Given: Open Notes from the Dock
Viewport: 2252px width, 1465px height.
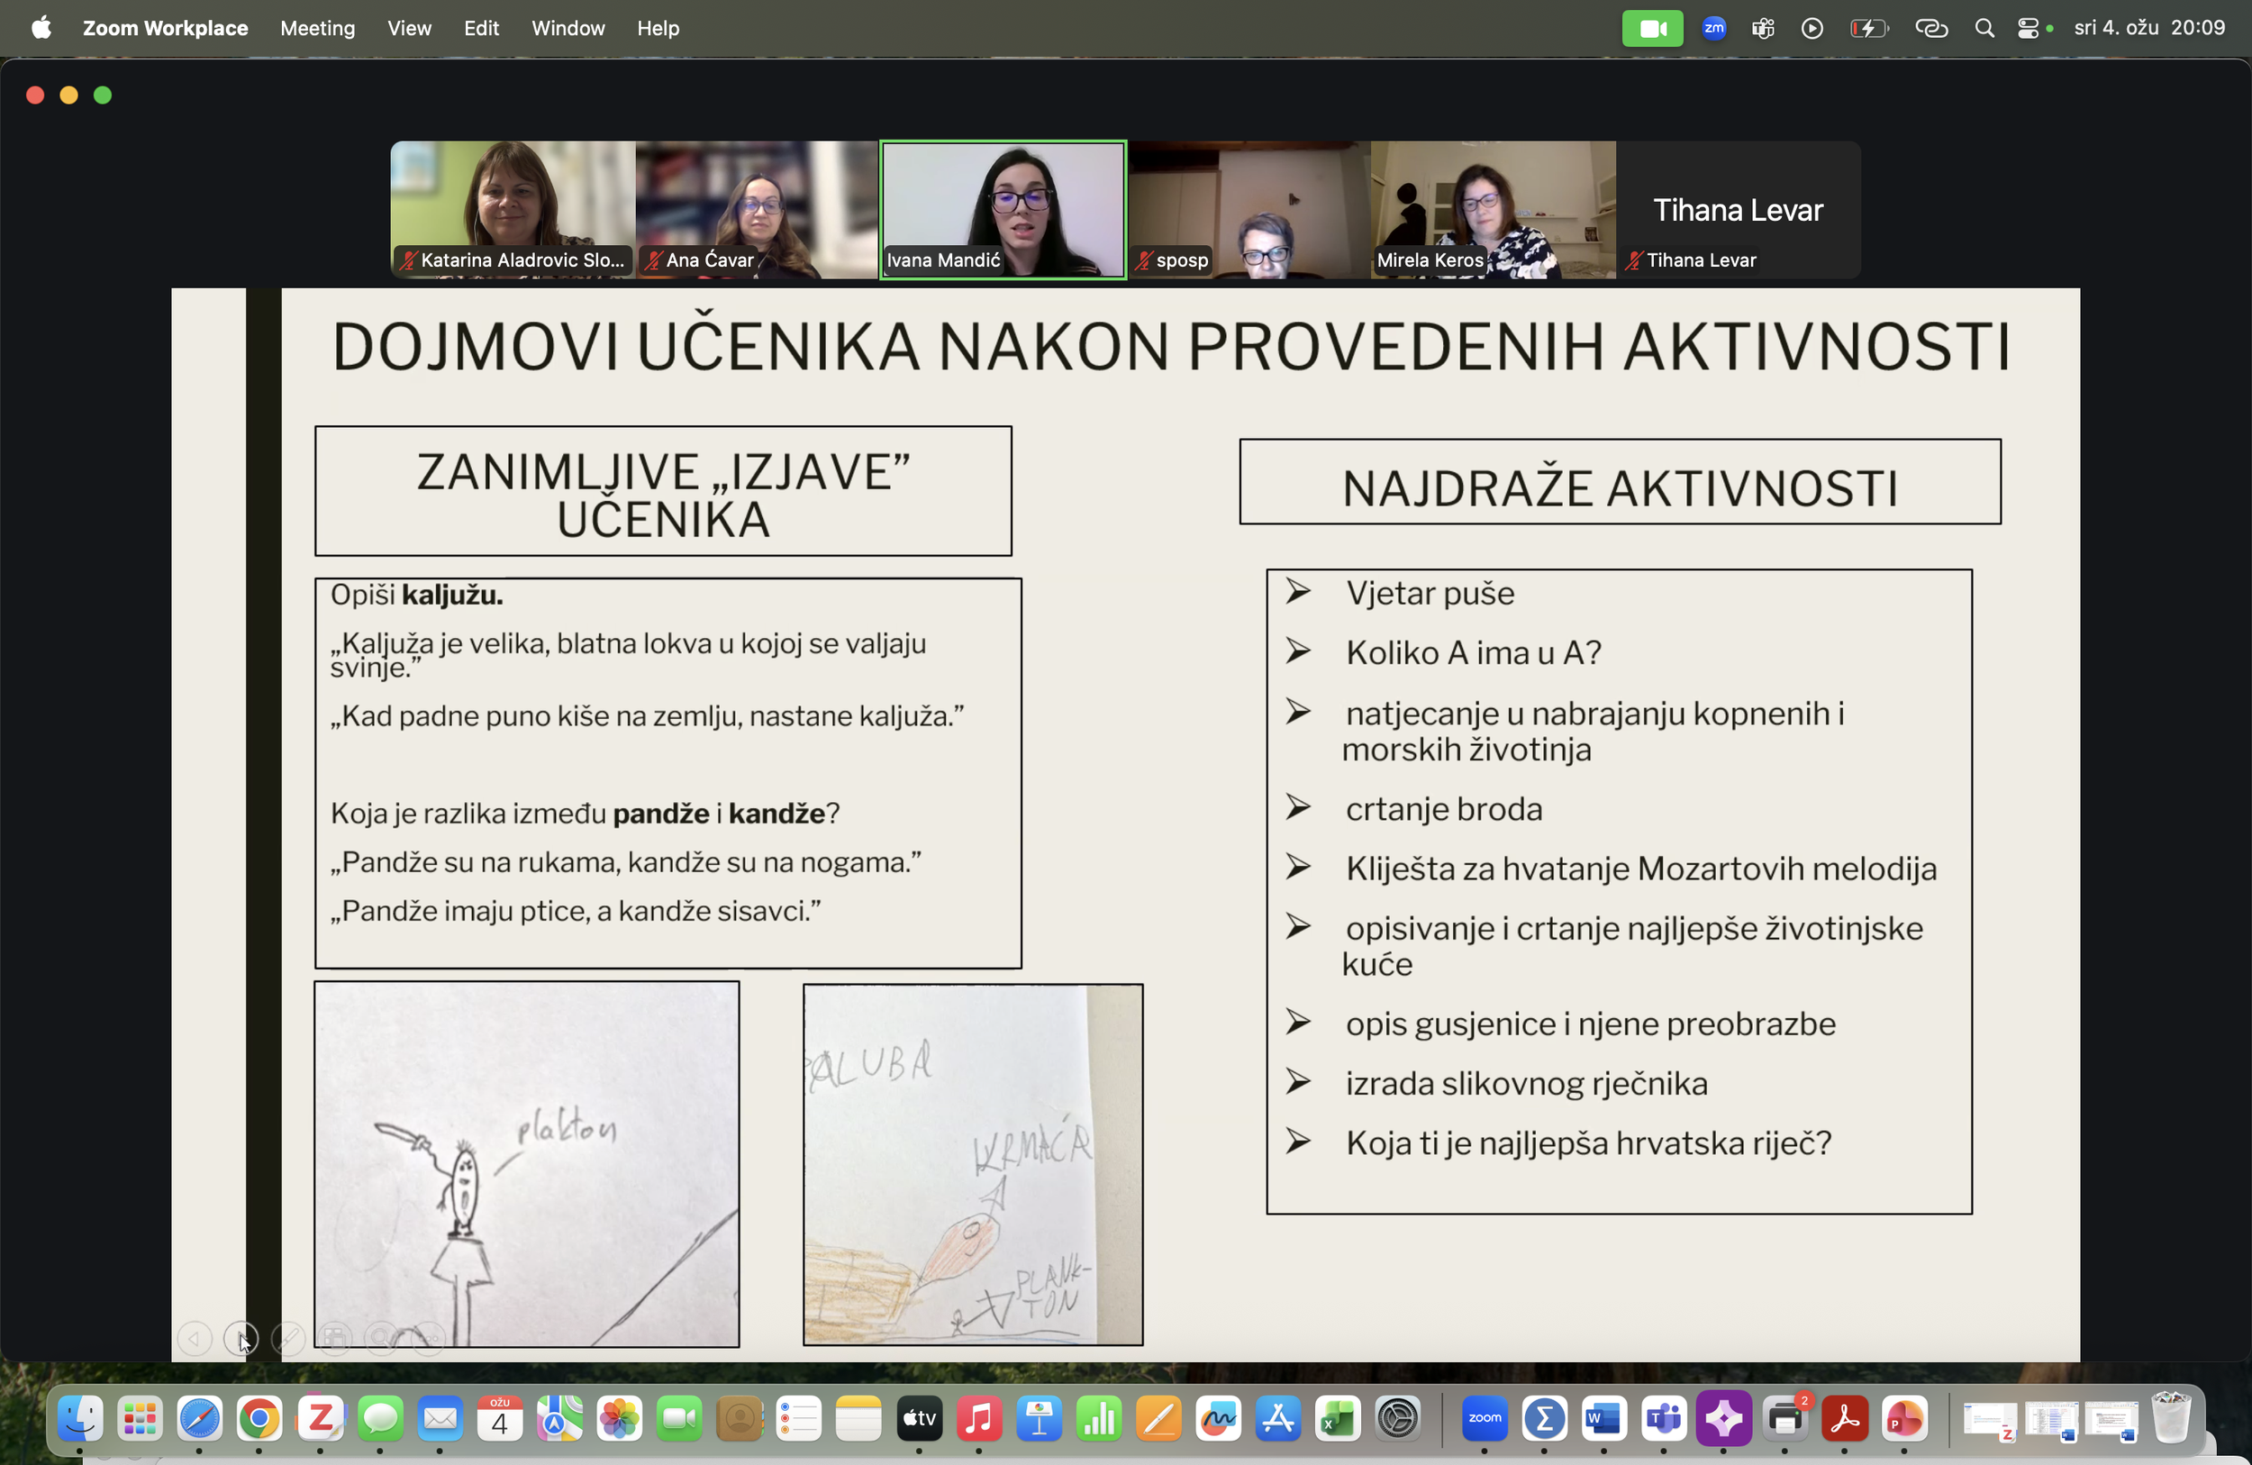Looking at the screenshot, I should click(859, 1417).
